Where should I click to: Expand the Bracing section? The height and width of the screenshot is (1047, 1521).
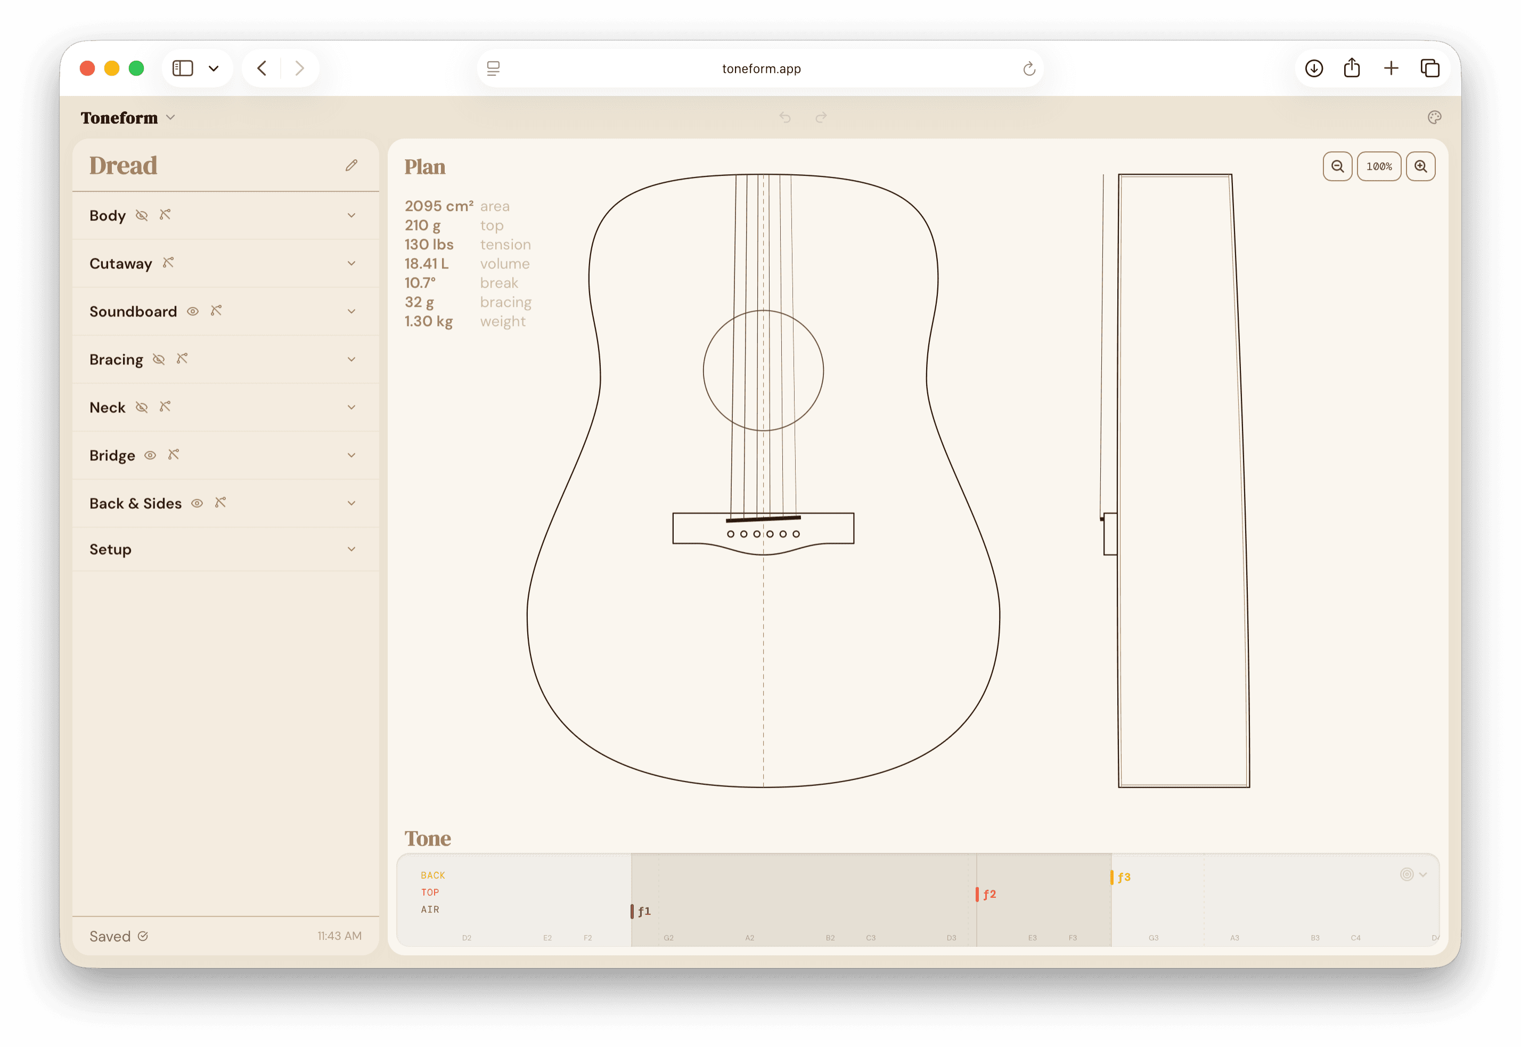click(x=352, y=359)
